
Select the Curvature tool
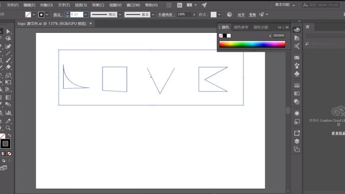click(x=8, y=46)
